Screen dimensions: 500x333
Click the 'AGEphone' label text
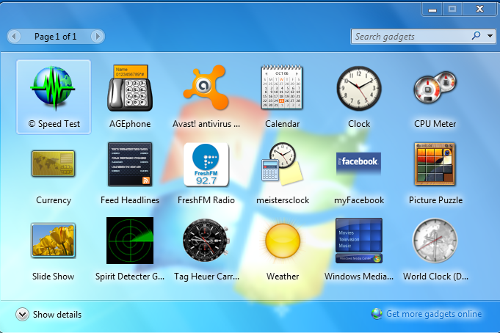tap(130, 124)
